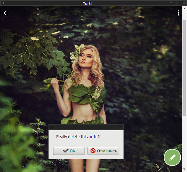Close the delete confirmation dialog

(120, 127)
